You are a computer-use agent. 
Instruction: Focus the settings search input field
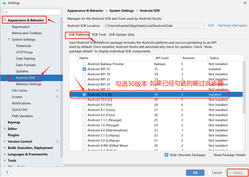click(32, 12)
